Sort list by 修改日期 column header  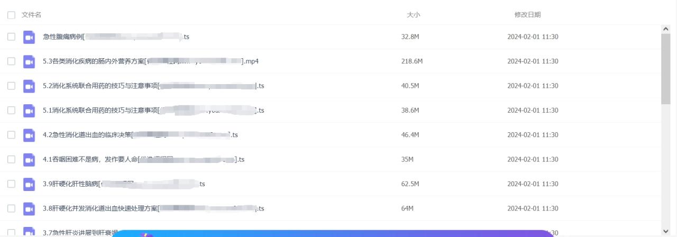(x=527, y=15)
